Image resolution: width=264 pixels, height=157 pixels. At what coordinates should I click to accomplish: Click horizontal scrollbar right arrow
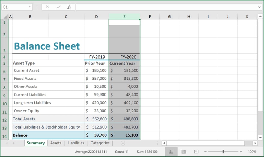[255, 143]
